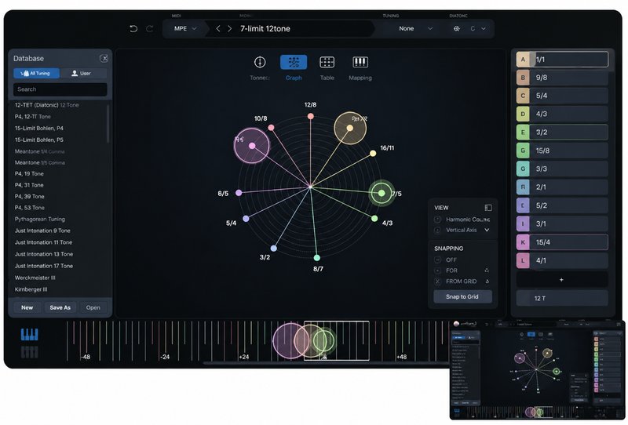Select the User tab in Database
628x425 pixels.
pos(83,73)
